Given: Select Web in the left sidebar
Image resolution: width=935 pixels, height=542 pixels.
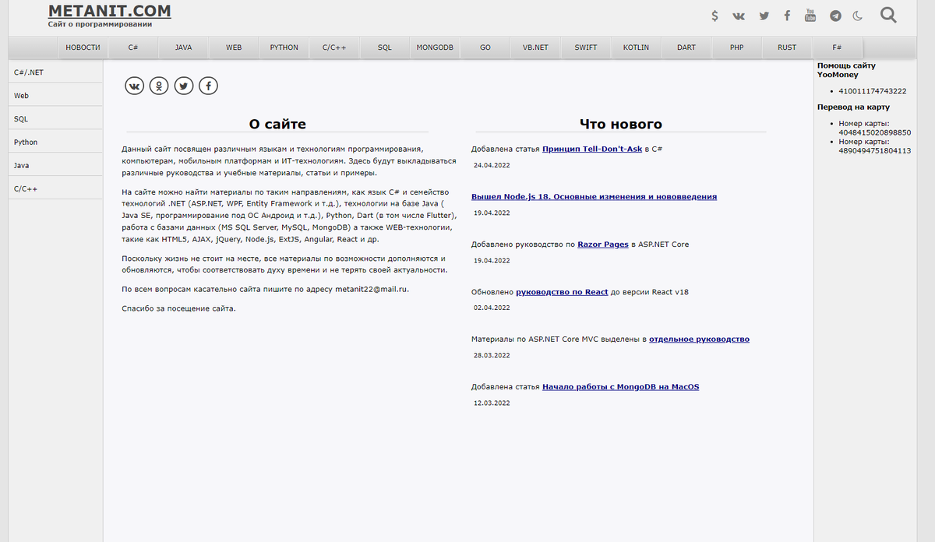Looking at the screenshot, I should [x=55, y=95].
